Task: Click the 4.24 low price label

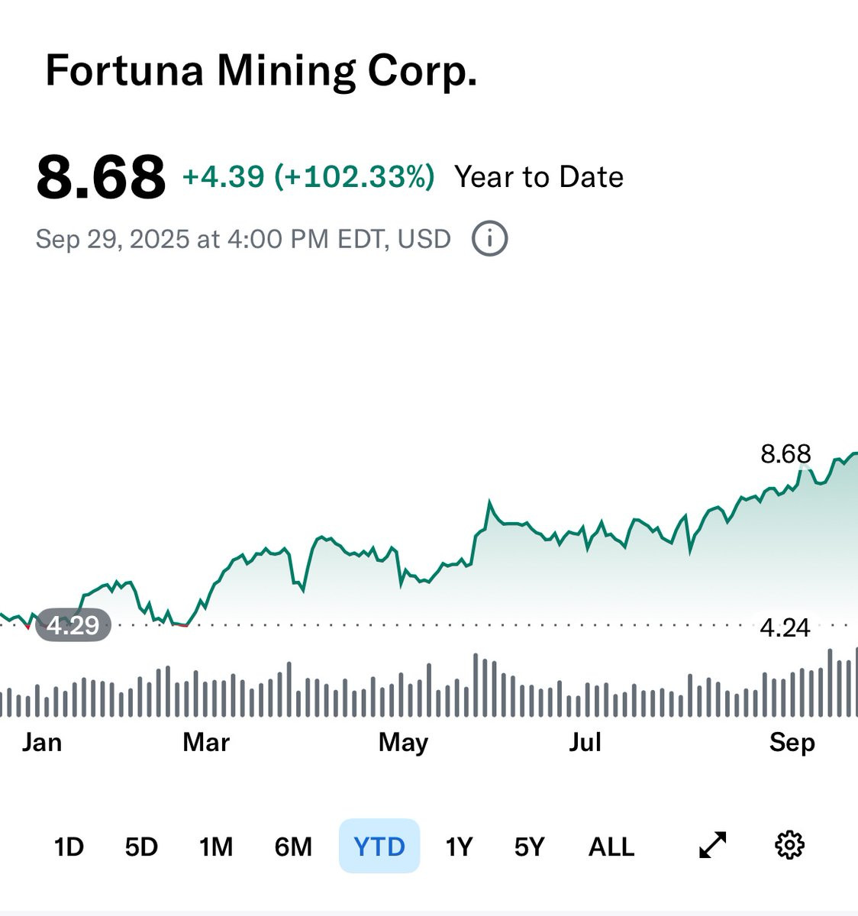Action: click(785, 627)
